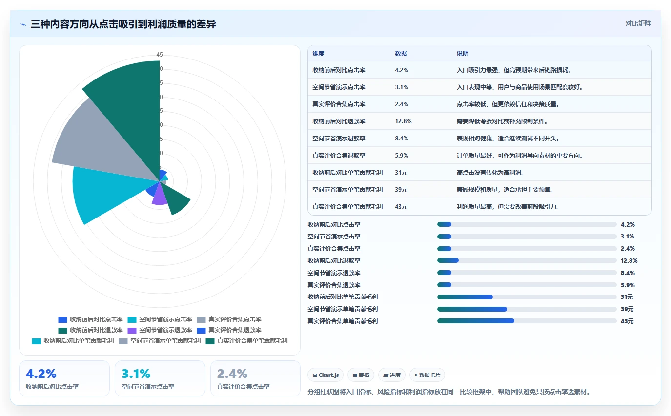
Task: Toggle 空间节省演示单笔贡献毛利 legend entry
Action: tap(160, 341)
